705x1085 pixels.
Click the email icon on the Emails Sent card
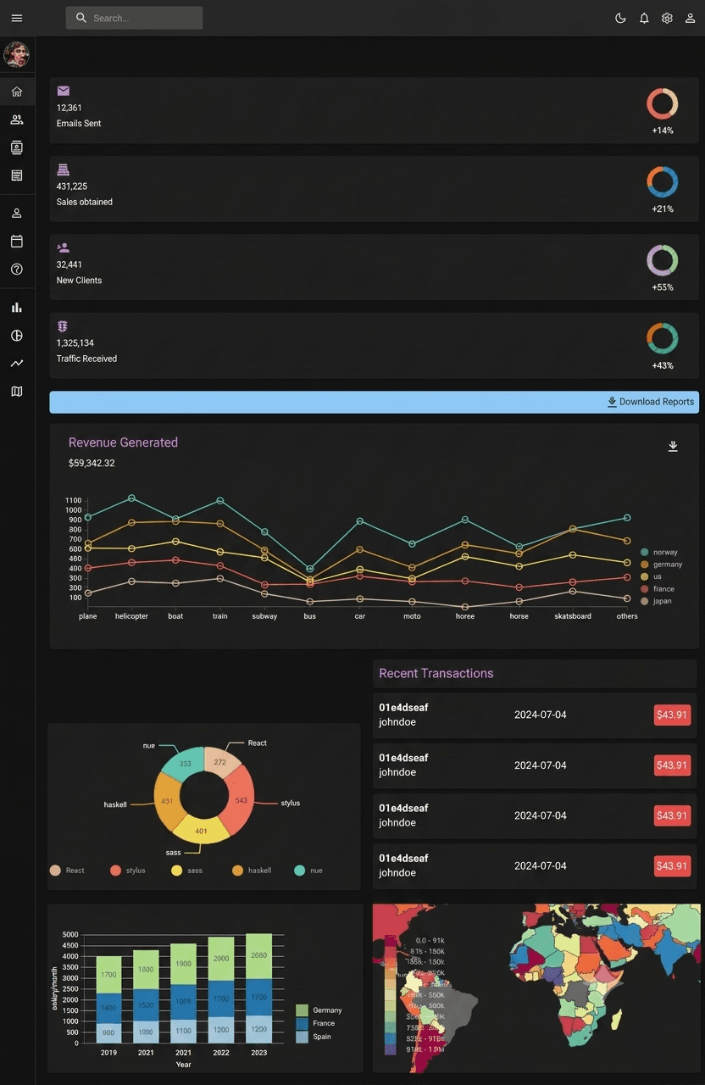pos(64,91)
